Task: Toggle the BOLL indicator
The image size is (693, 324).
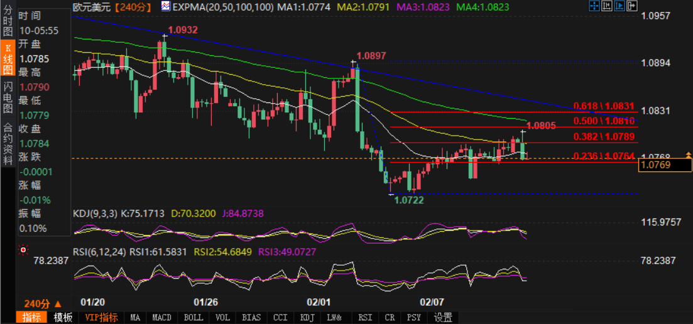Action: pyautogui.click(x=193, y=318)
